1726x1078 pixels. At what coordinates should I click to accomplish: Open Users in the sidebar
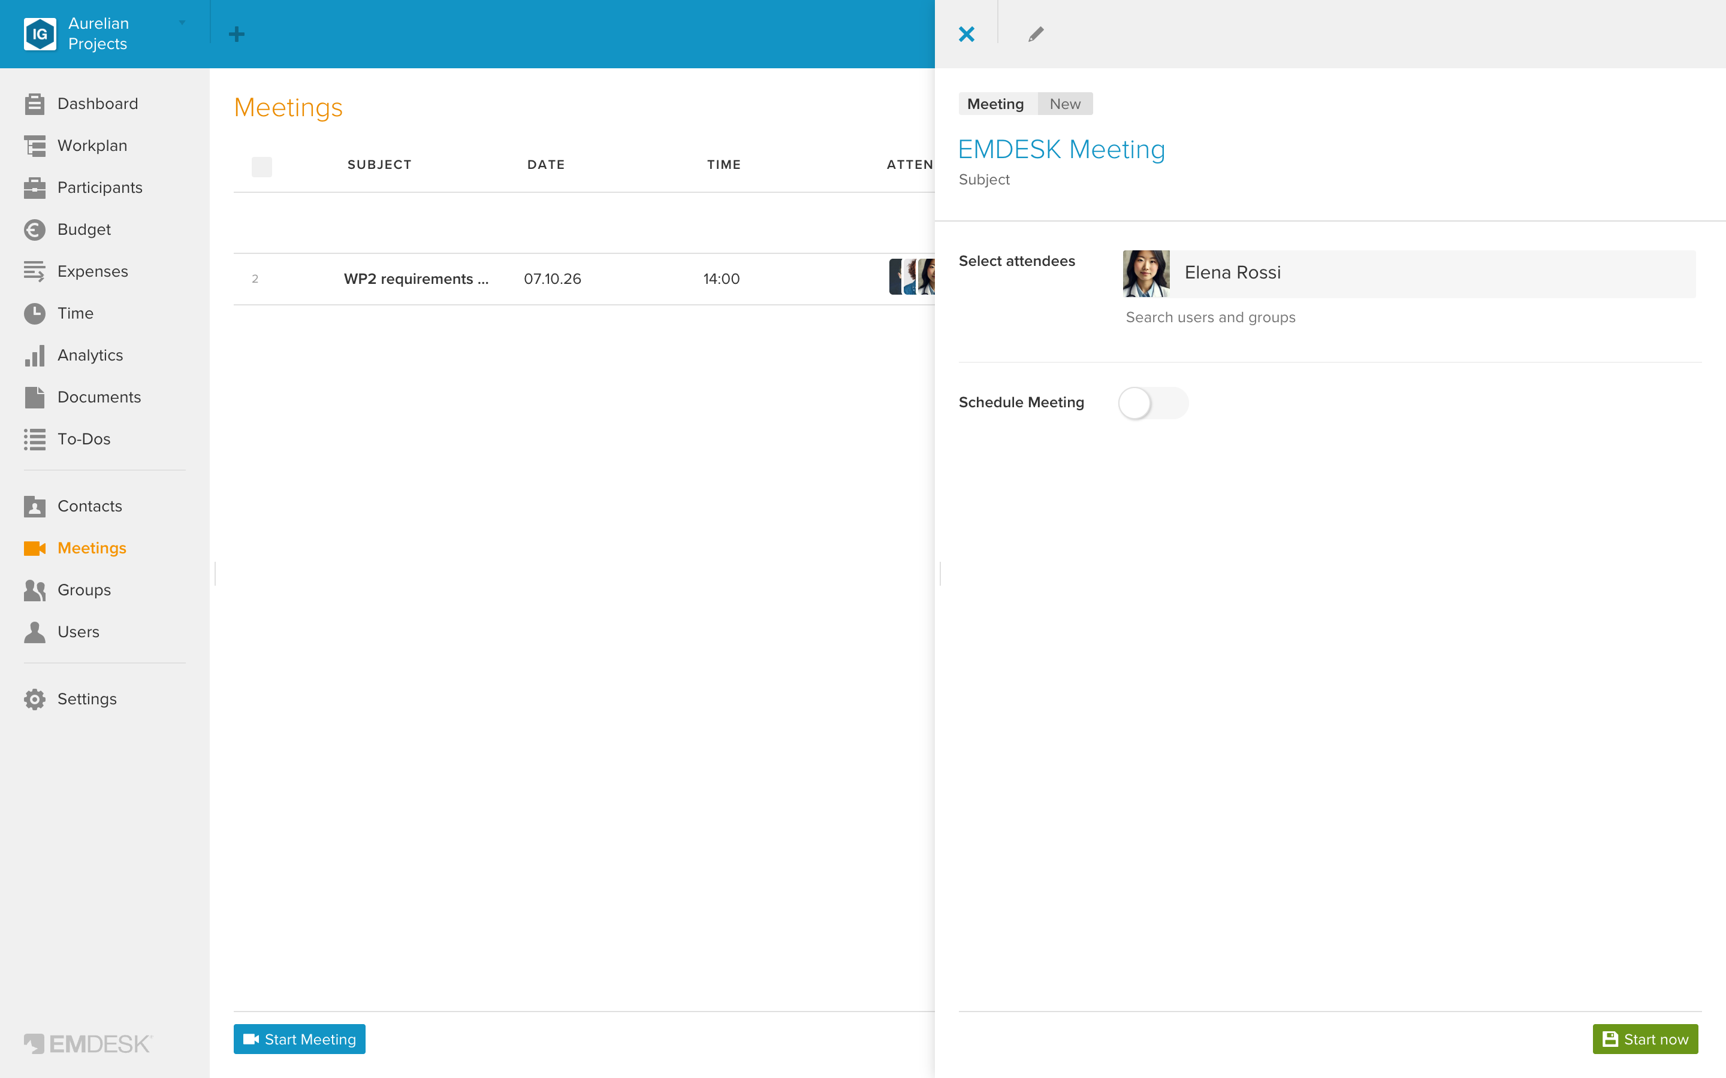click(x=79, y=632)
